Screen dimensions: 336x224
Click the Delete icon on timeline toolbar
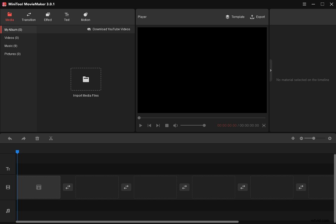(x=37, y=138)
